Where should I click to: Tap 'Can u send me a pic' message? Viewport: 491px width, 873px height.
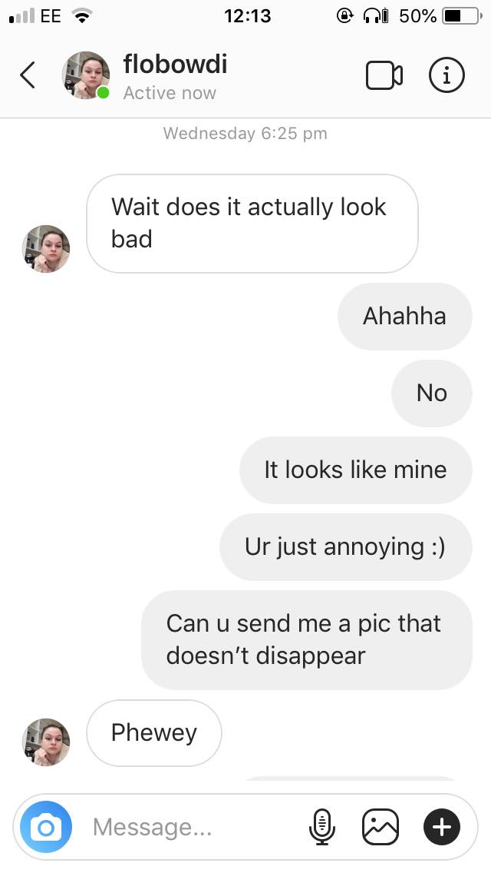coord(305,639)
